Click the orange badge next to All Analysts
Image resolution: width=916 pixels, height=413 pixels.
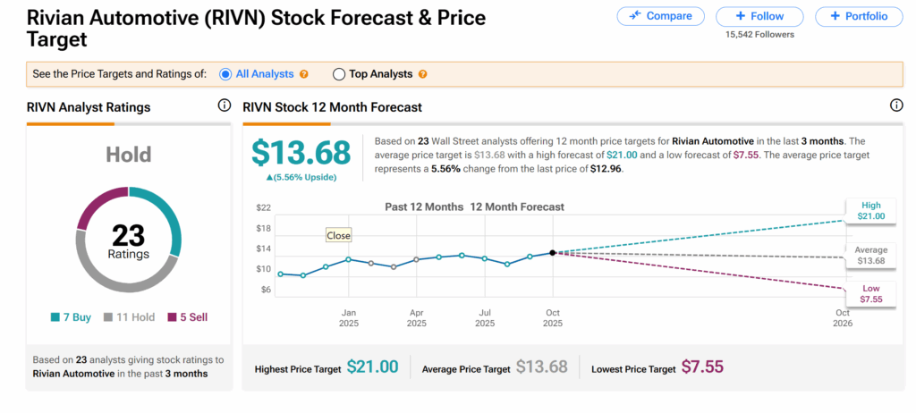tap(304, 74)
